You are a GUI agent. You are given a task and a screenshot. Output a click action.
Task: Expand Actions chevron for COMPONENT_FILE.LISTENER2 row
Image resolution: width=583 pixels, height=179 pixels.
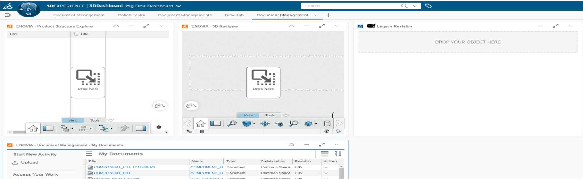pos(326,167)
